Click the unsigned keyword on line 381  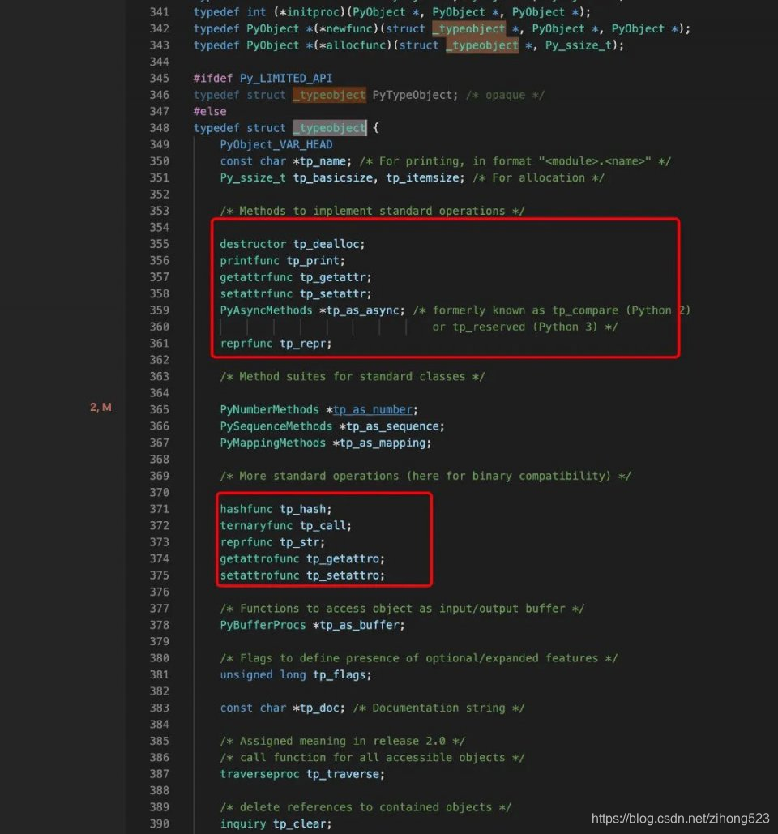tap(246, 674)
